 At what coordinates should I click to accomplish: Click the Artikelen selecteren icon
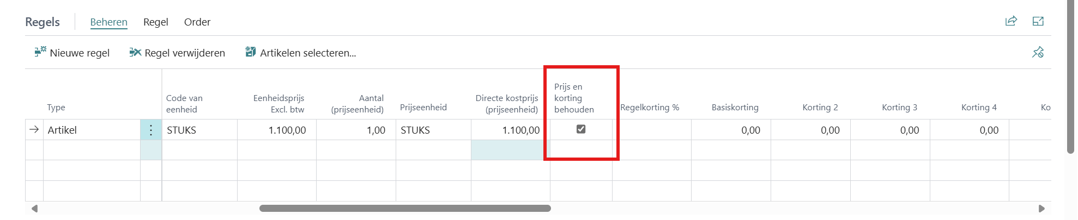[x=251, y=52]
